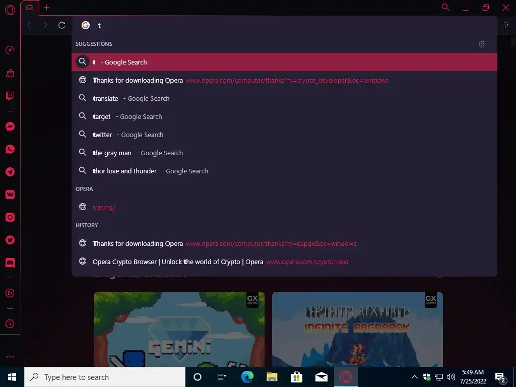Go forward with the forward arrow
The width and height of the screenshot is (516, 387).
45,25
